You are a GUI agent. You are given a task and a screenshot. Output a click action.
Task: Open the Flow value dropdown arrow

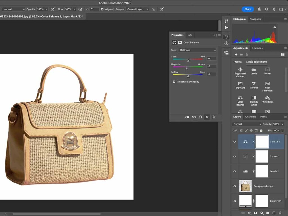coord(74,9)
